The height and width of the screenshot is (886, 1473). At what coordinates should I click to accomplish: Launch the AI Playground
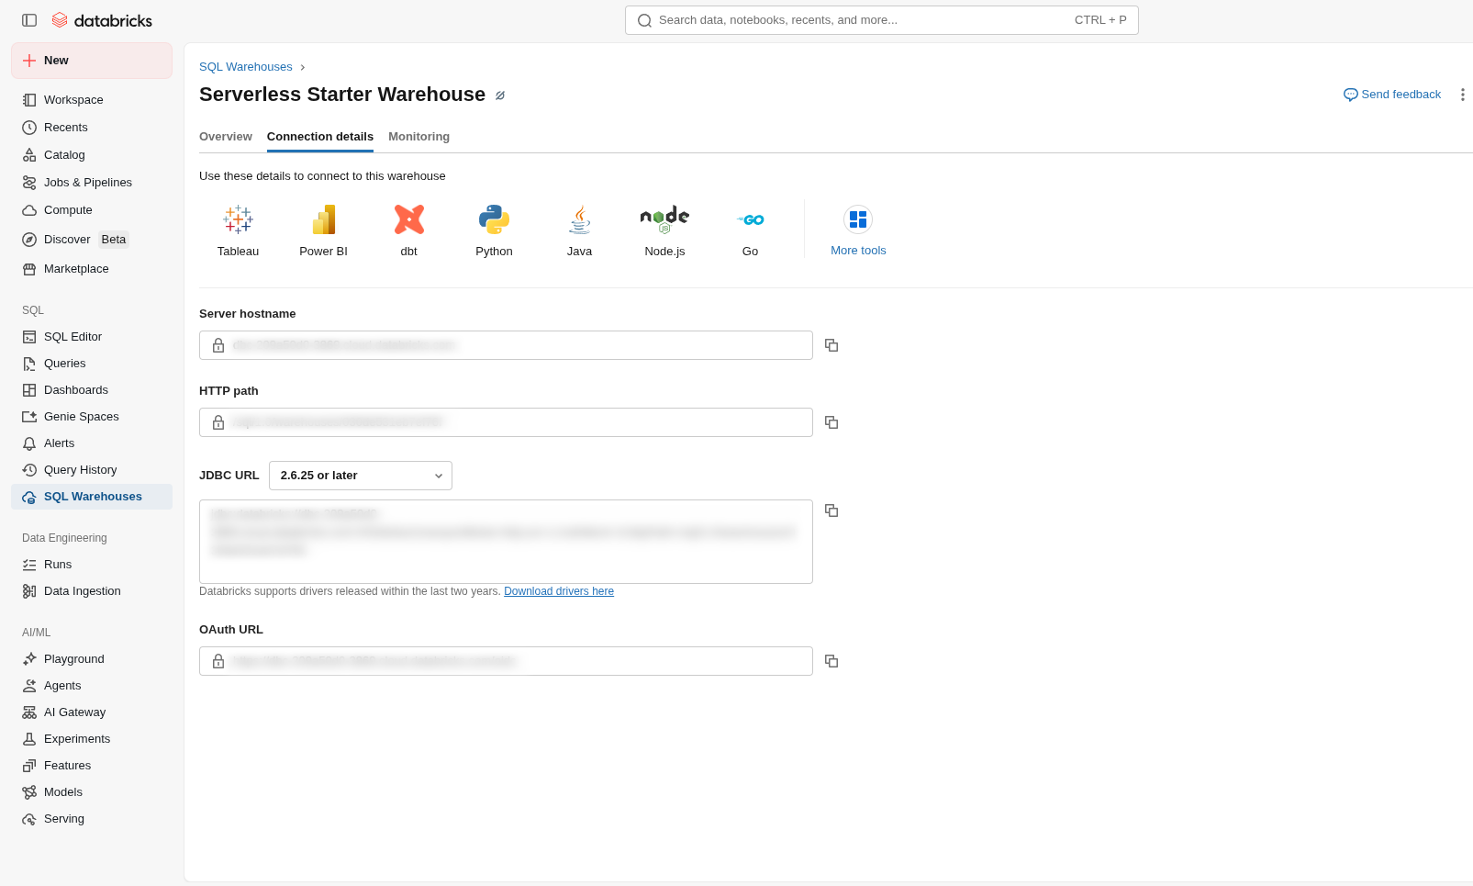click(x=92, y=659)
